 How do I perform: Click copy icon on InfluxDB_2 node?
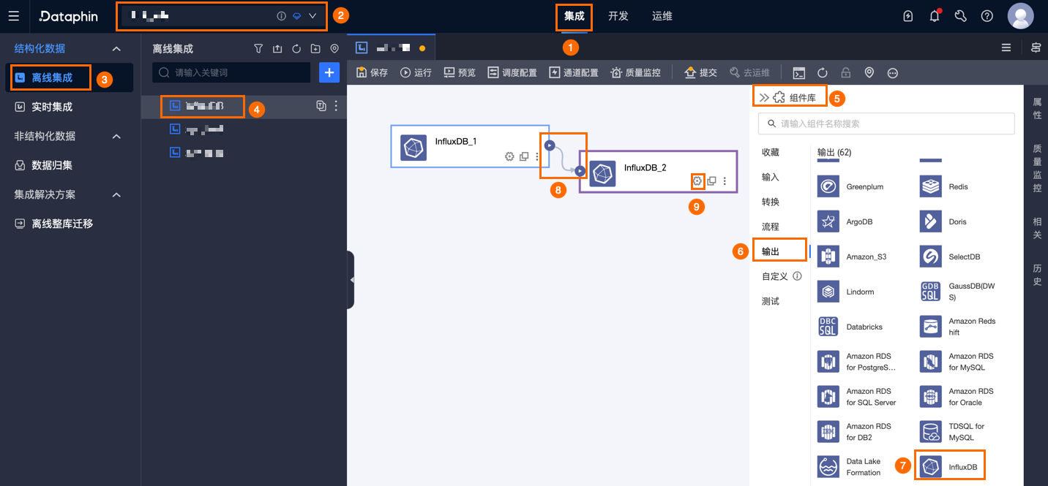tap(711, 181)
